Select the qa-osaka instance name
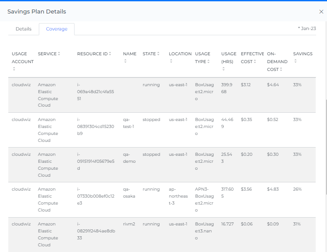Screen dimensions: 327x252 click(129, 192)
